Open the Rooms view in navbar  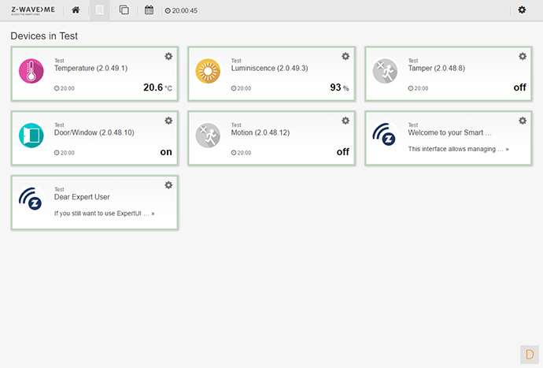click(100, 10)
